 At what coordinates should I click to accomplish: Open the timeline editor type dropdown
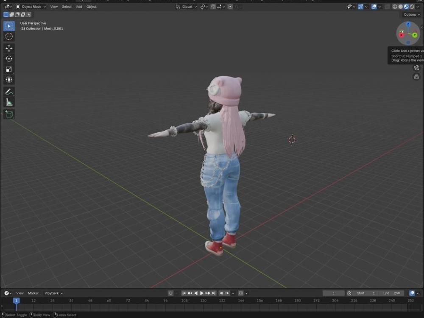[x=8, y=293]
